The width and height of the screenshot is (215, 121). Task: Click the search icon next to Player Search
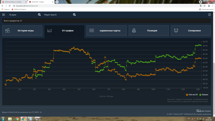pyautogui.click(x=74, y=15)
